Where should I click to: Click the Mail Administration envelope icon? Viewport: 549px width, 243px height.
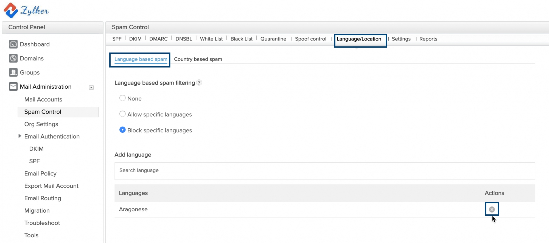13,86
